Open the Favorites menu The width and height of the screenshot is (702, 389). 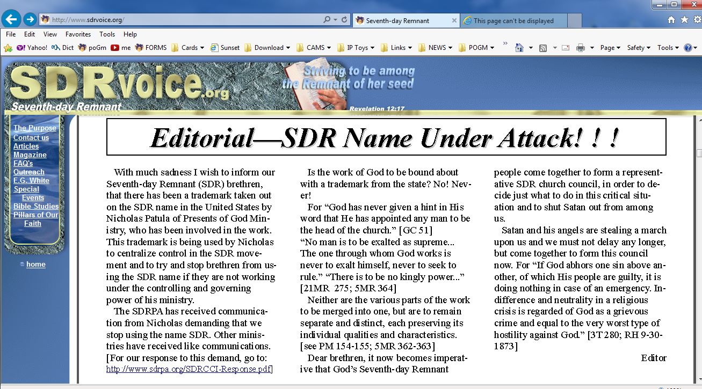coord(78,34)
